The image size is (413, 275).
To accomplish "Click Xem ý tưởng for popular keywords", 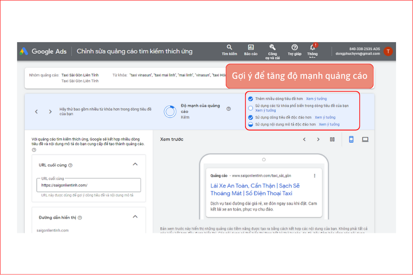I will point(266,110).
